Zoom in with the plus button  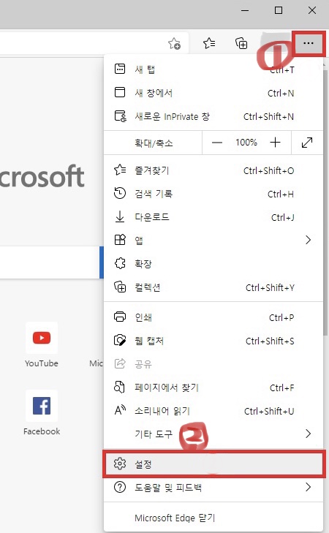coord(275,143)
